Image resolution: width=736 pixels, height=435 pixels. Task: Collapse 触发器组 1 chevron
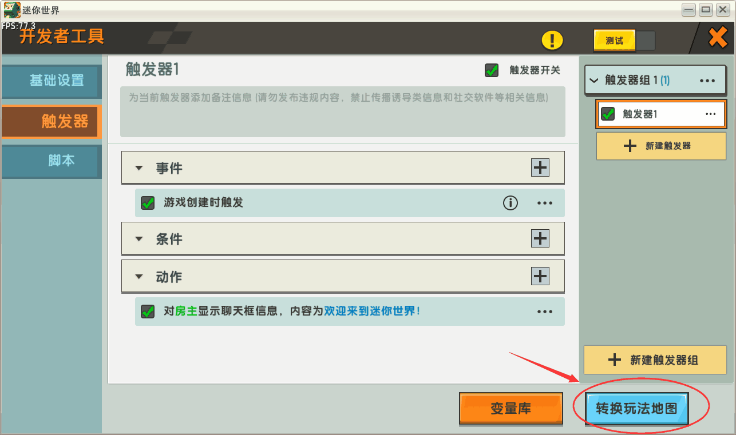(x=594, y=81)
